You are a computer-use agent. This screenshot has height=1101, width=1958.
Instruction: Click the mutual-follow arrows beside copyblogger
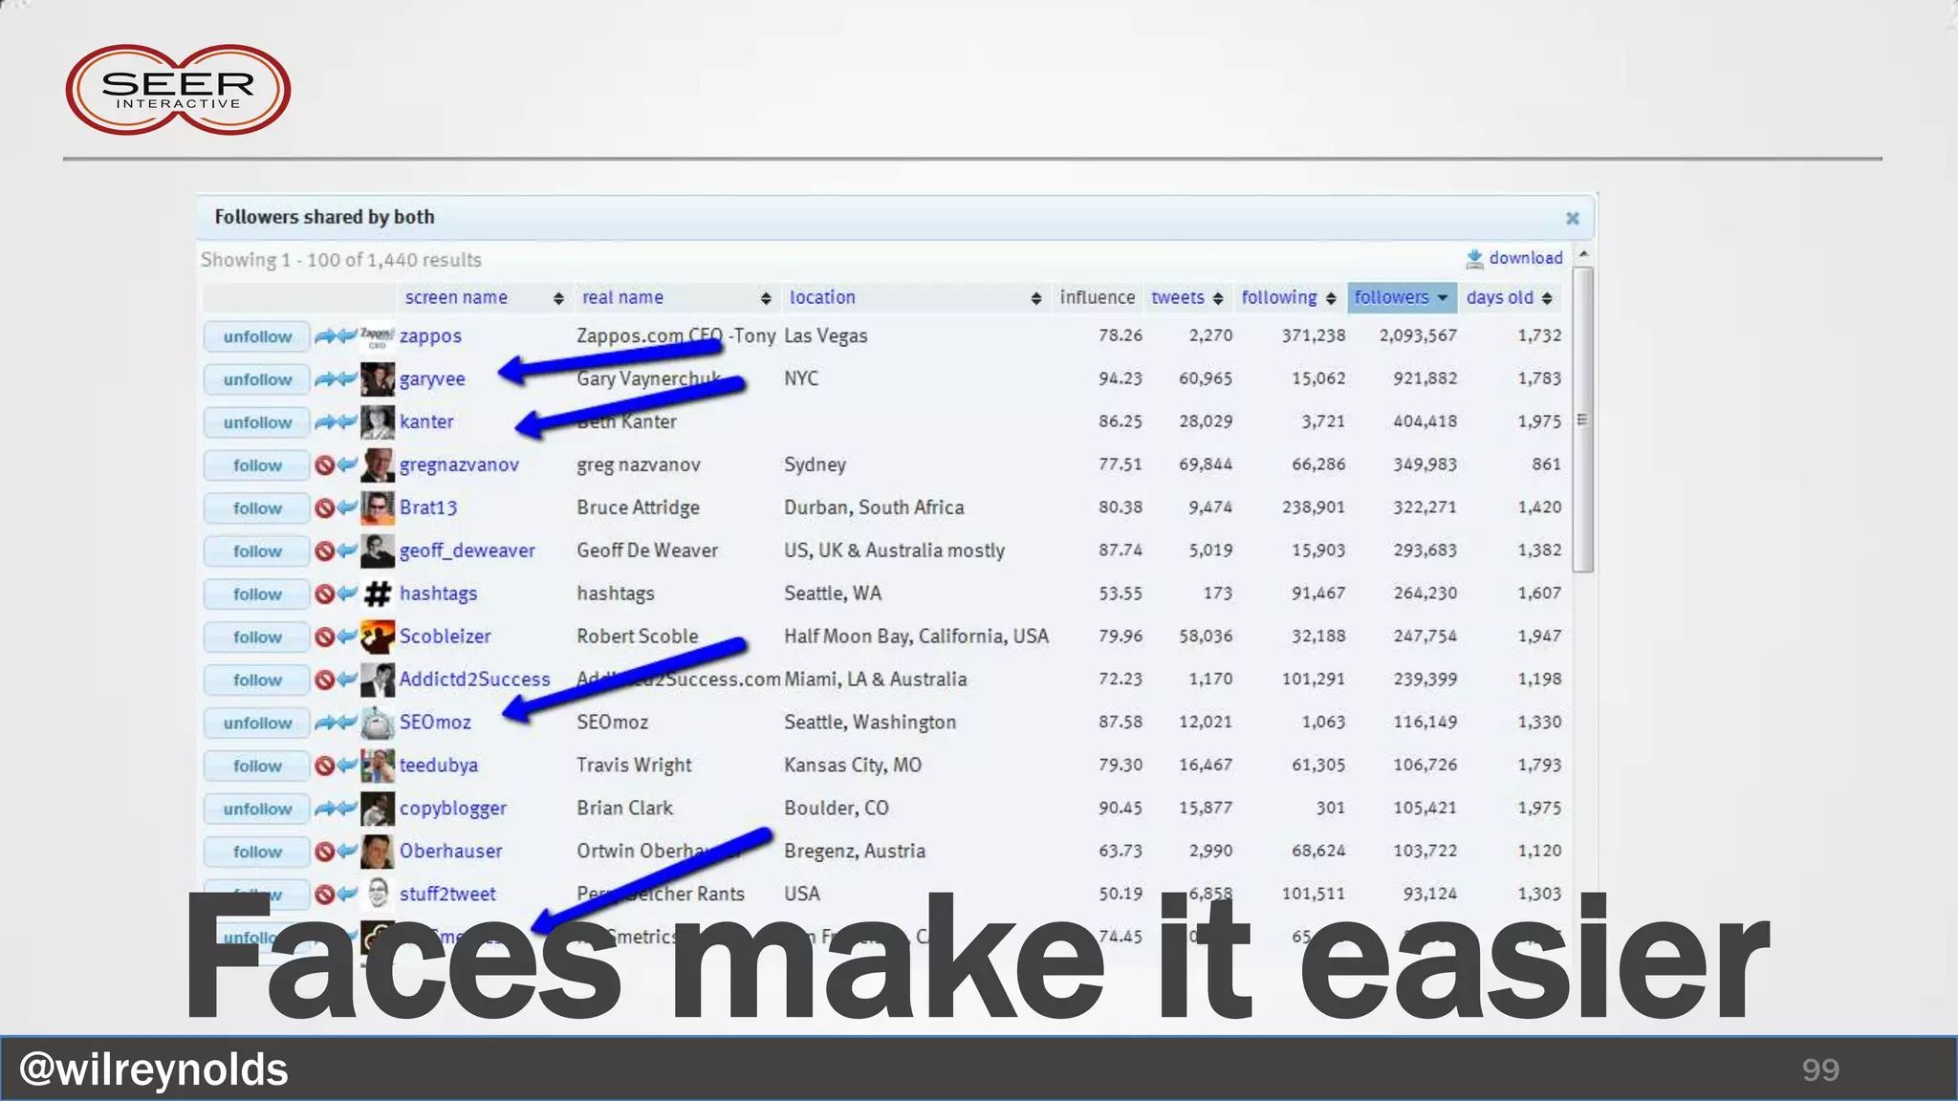click(336, 809)
